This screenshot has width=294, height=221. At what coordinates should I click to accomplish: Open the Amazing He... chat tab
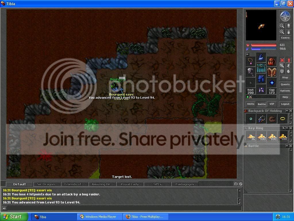(x=102, y=184)
